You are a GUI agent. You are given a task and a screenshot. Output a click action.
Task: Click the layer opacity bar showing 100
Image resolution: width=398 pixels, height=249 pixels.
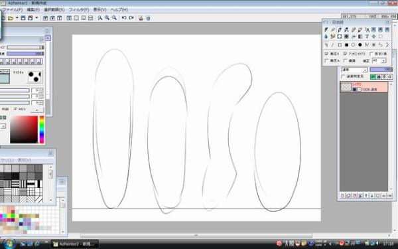pyautogui.click(x=381, y=69)
